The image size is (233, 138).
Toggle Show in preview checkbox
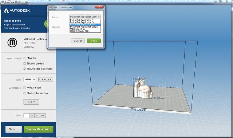(x=25, y=63)
